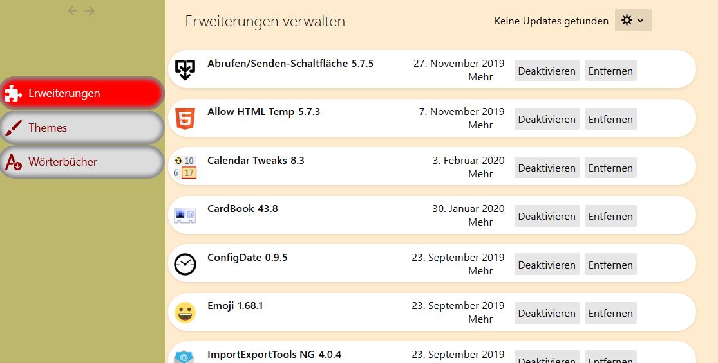Click the ImportExportTools NG icon
The width and height of the screenshot is (718, 363).
[x=185, y=357]
